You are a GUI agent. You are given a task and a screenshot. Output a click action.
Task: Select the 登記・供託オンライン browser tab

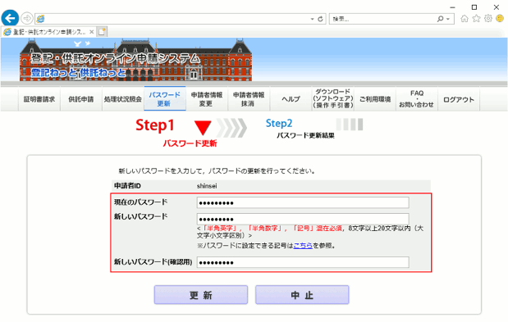pyautogui.click(x=48, y=32)
